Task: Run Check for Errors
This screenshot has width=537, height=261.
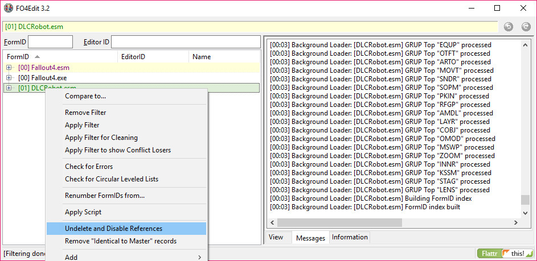Action: (126, 167)
